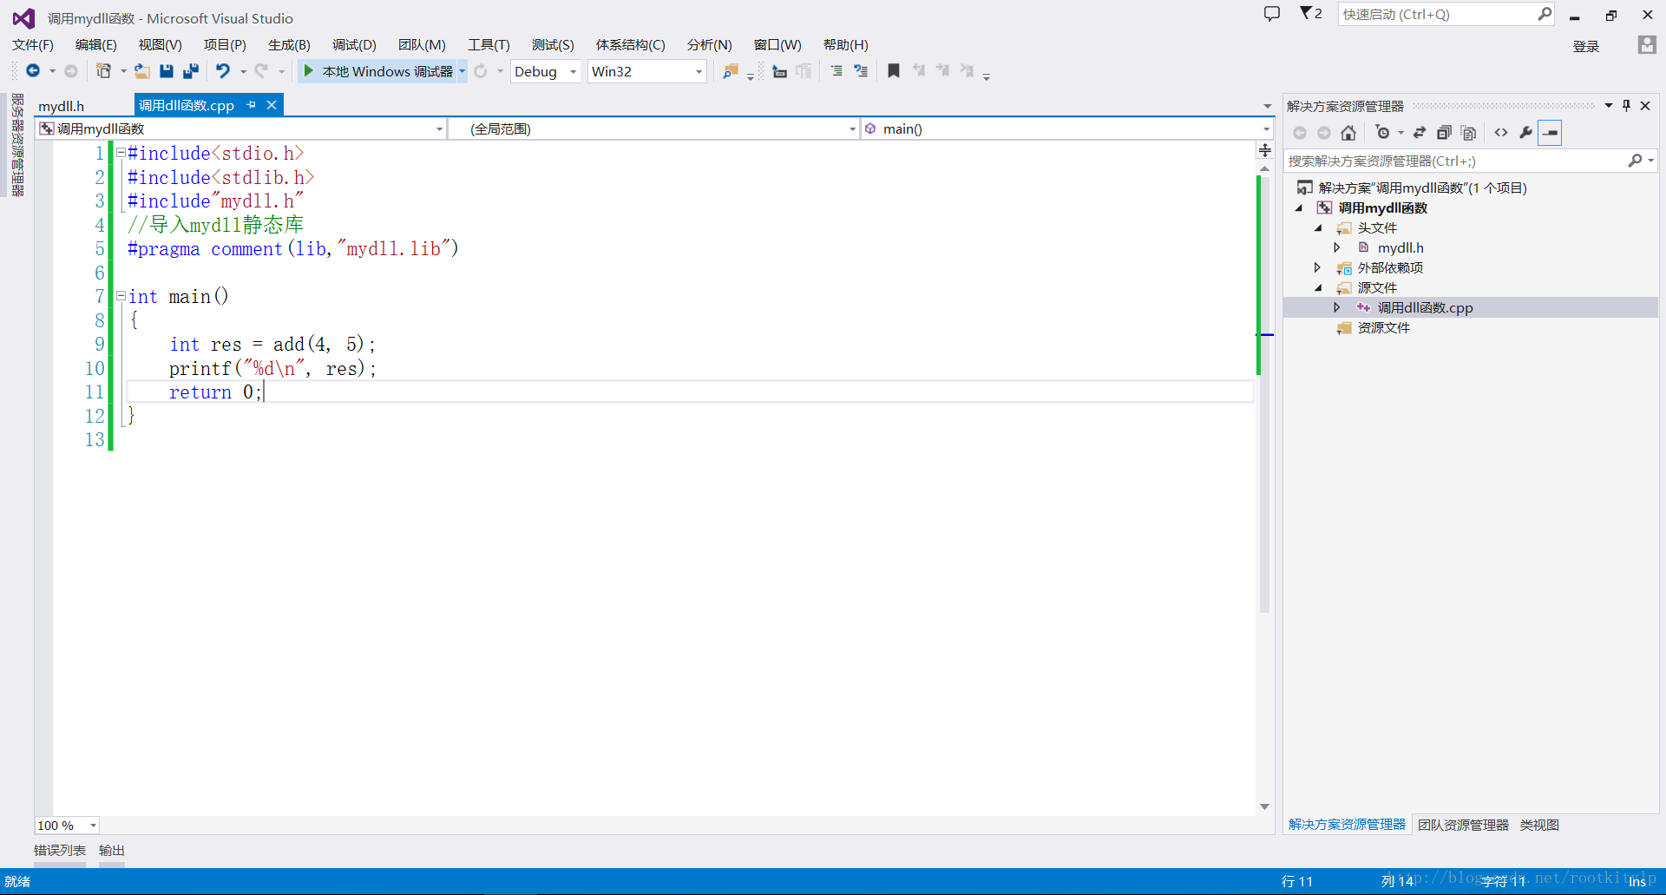Focus the 快速启动 quick launch box
Screen dimensions: 1666x895
1446,14
